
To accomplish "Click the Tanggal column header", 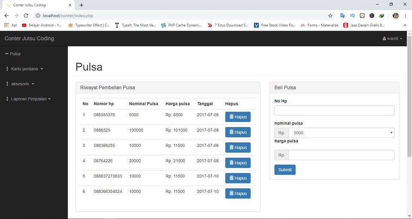I will pos(205,104).
